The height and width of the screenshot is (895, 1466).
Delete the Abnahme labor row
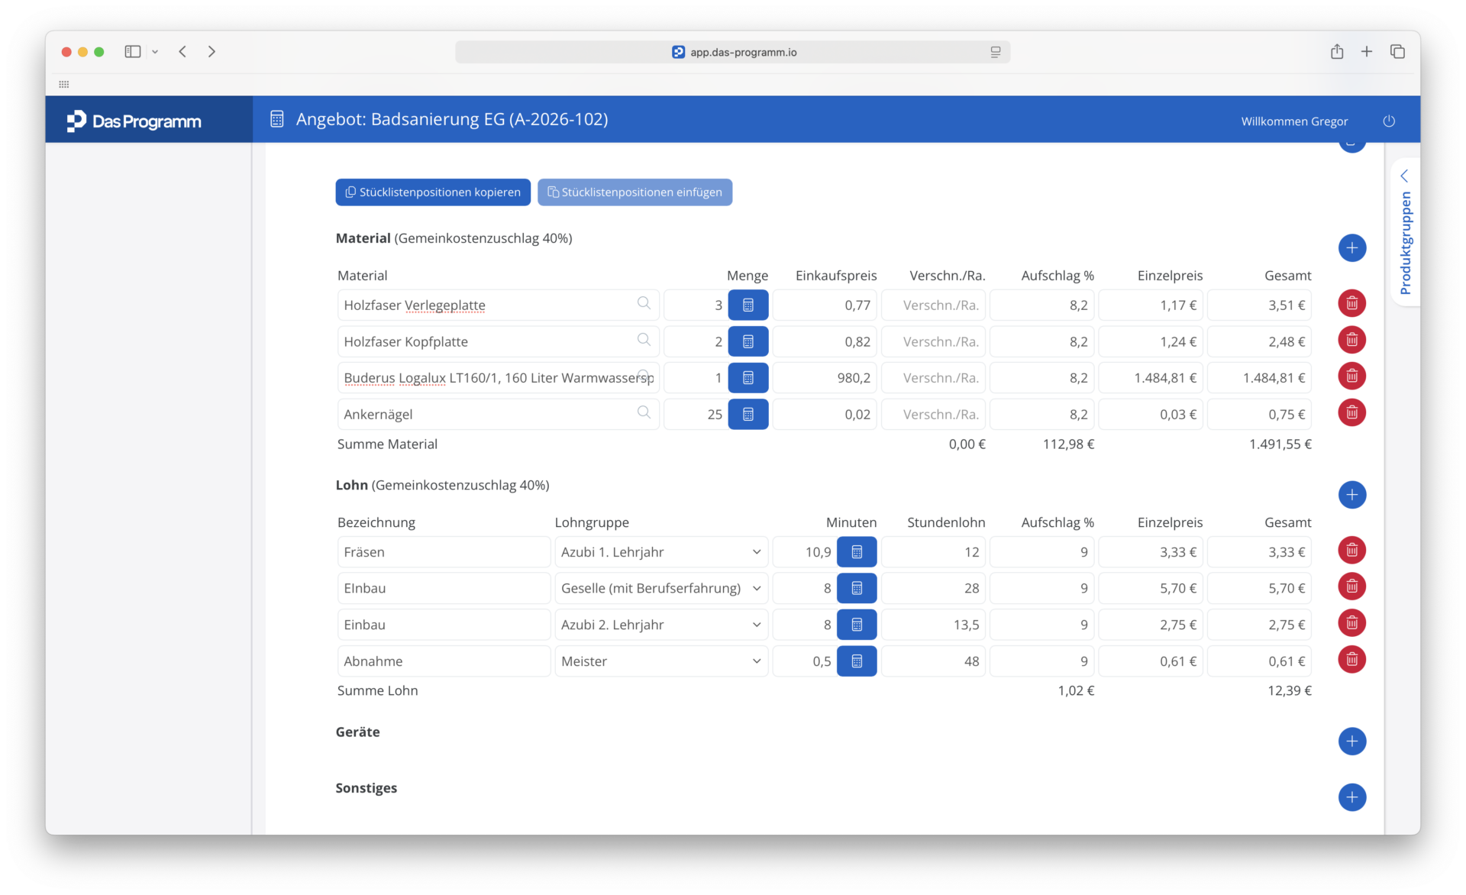1351,660
